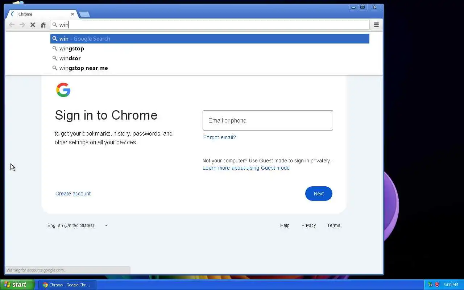Choose the 'windsor' suggestion

pos(210,58)
